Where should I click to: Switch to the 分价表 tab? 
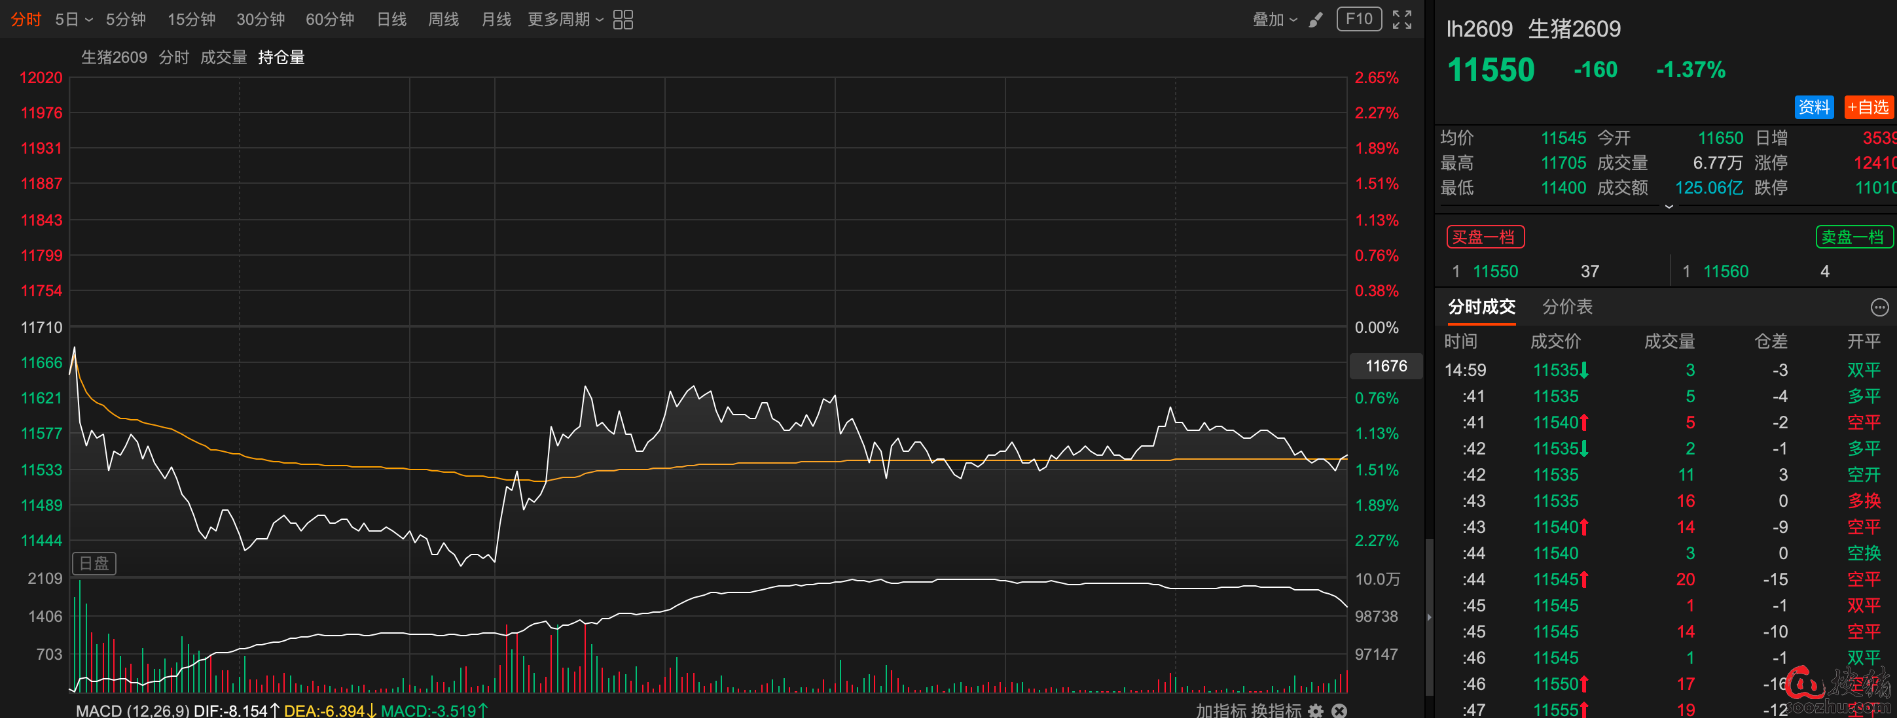(x=1566, y=307)
